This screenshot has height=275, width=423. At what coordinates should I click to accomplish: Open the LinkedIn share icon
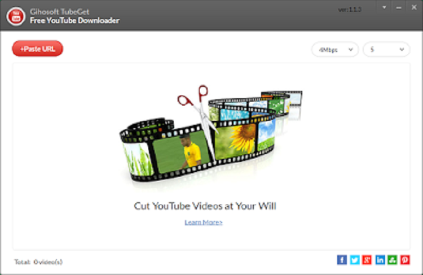pyautogui.click(x=380, y=260)
